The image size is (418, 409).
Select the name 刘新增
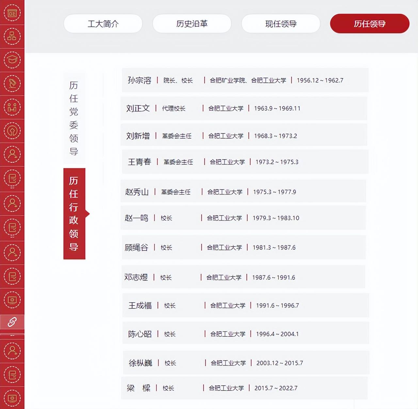138,136
